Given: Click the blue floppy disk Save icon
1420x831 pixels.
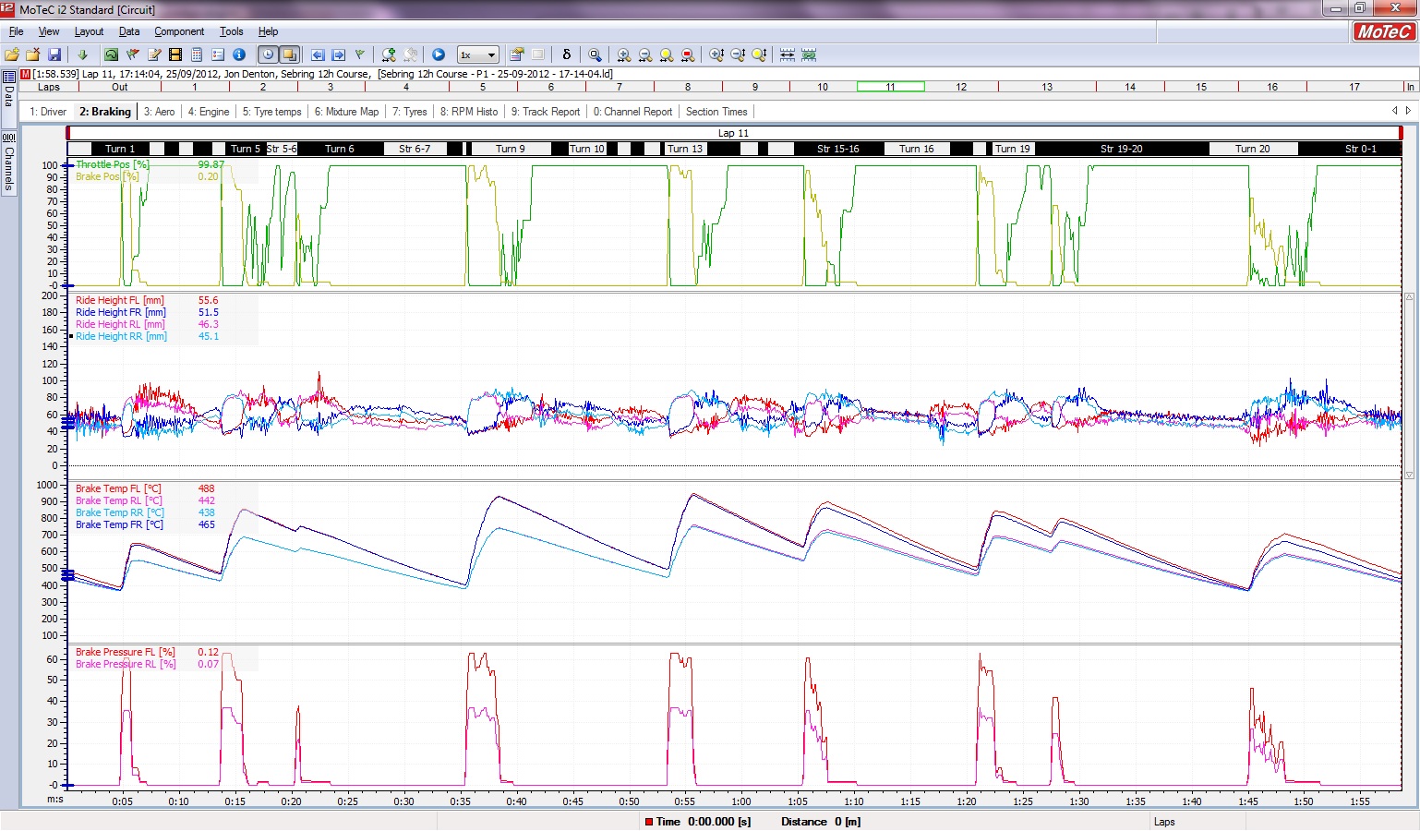Looking at the screenshot, I should click(x=54, y=55).
